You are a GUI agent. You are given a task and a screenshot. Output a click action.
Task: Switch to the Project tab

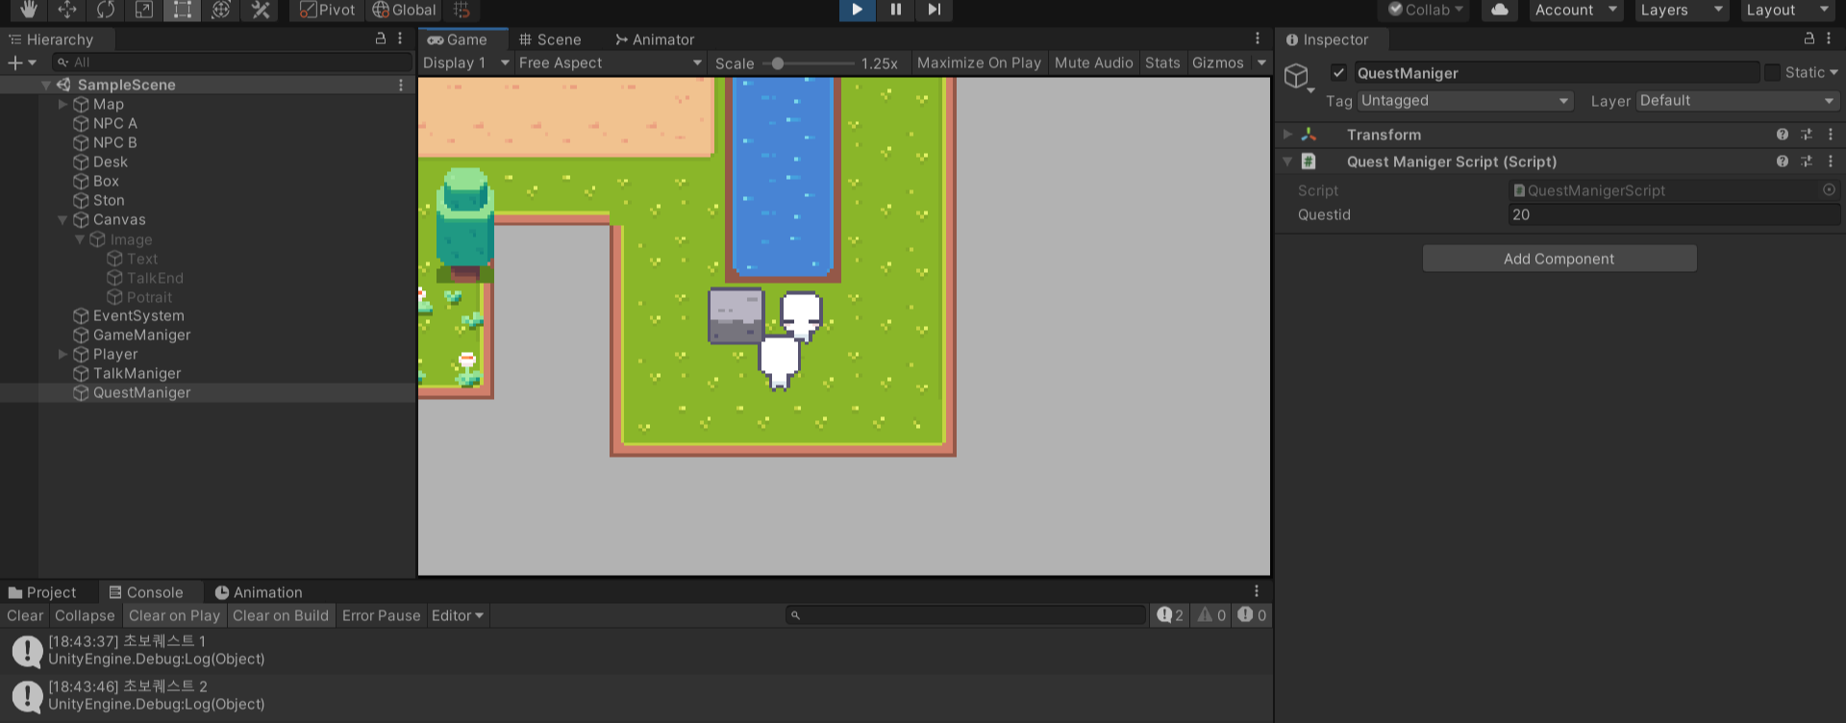pos(42,592)
